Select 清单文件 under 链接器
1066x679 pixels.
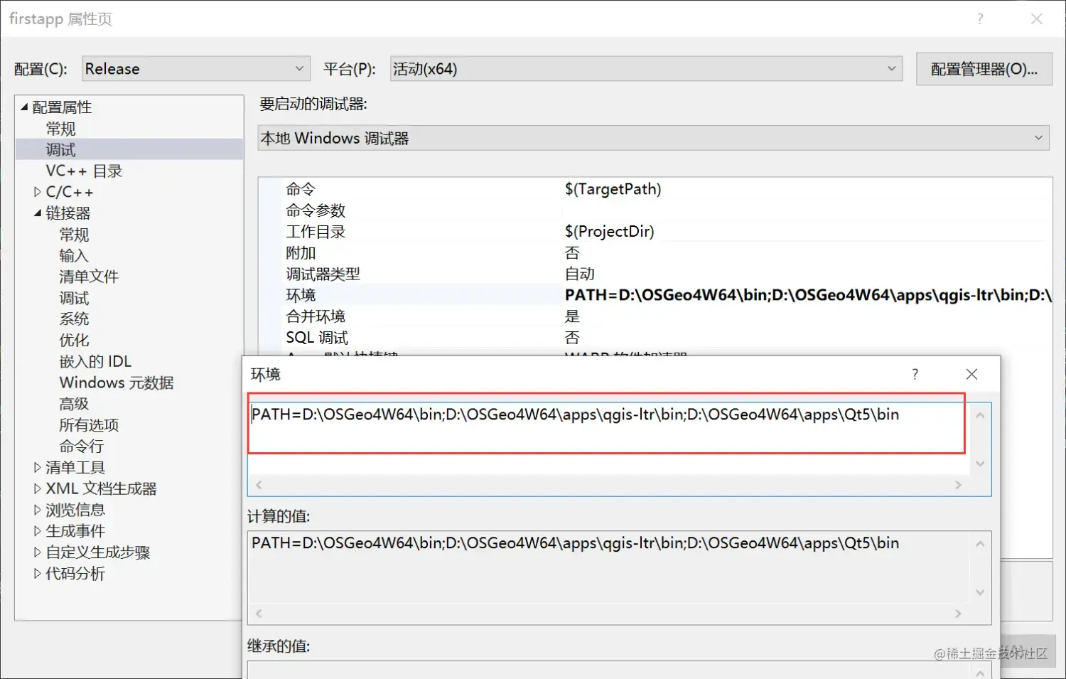tap(89, 277)
